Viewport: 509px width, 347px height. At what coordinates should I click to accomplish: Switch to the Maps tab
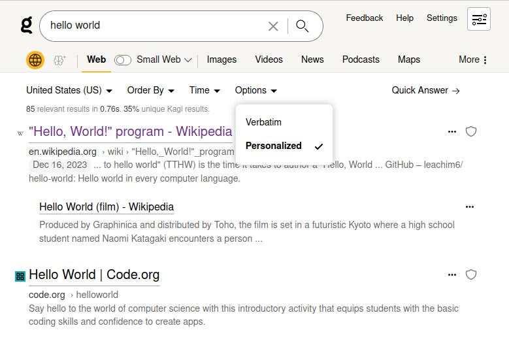pyautogui.click(x=409, y=59)
